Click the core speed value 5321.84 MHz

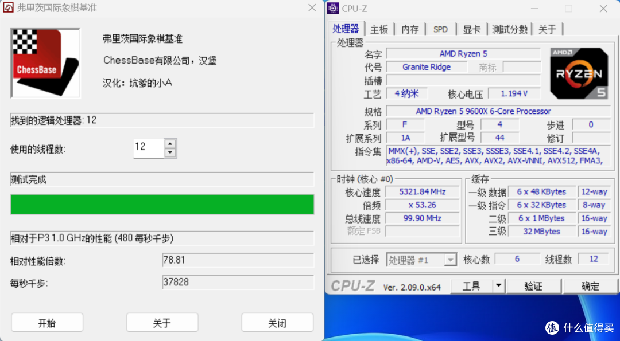click(423, 192)
